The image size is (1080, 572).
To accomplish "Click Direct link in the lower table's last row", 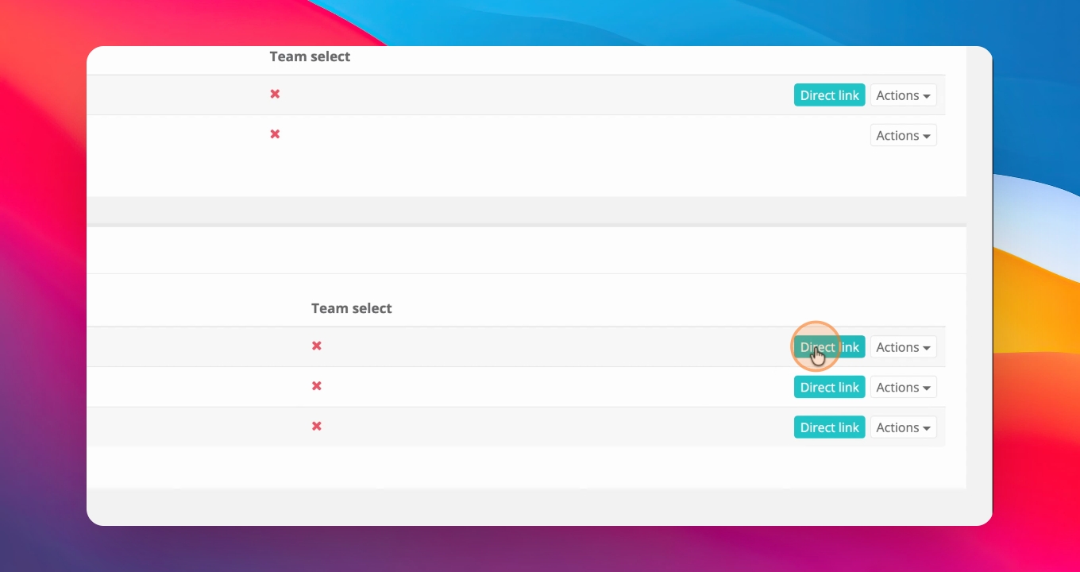I will (x=830, y=427).
